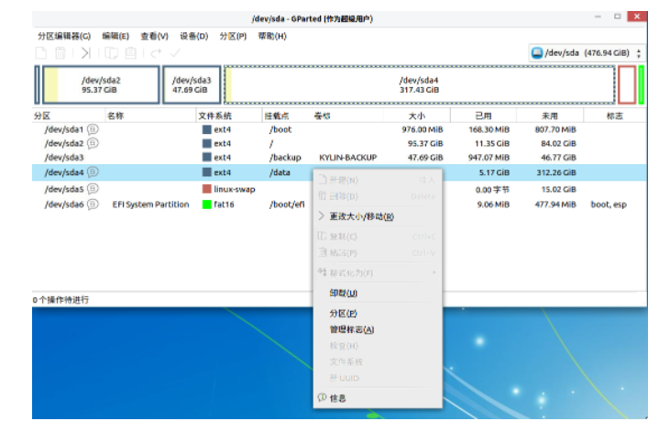
Task: Open the 分区编辑器(G) menu
Action: tap(64, 36)
